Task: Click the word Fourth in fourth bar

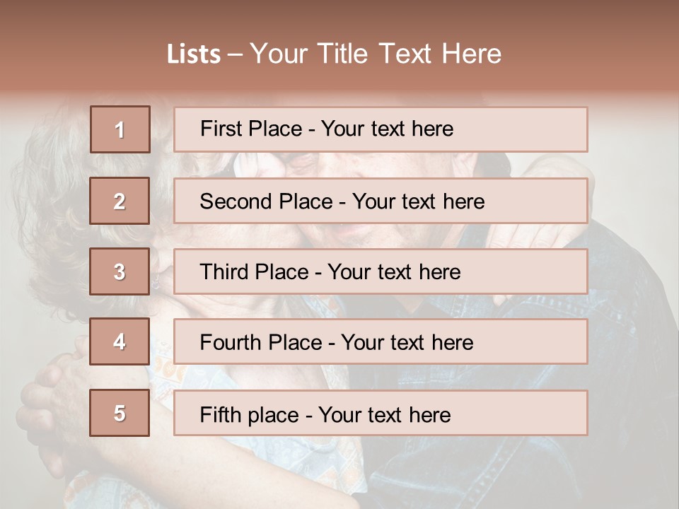Action: (229, 342)
